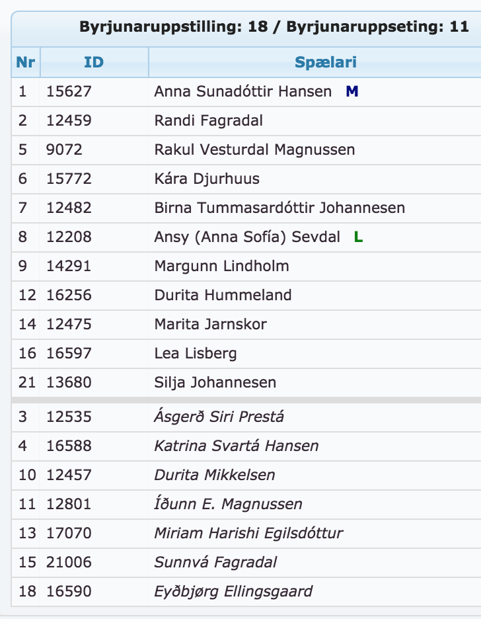The height and width of the screenshot is (619, 481).
Task: Select Birna Tummasardóttir Johannesen
Action: tap(279, 208)
